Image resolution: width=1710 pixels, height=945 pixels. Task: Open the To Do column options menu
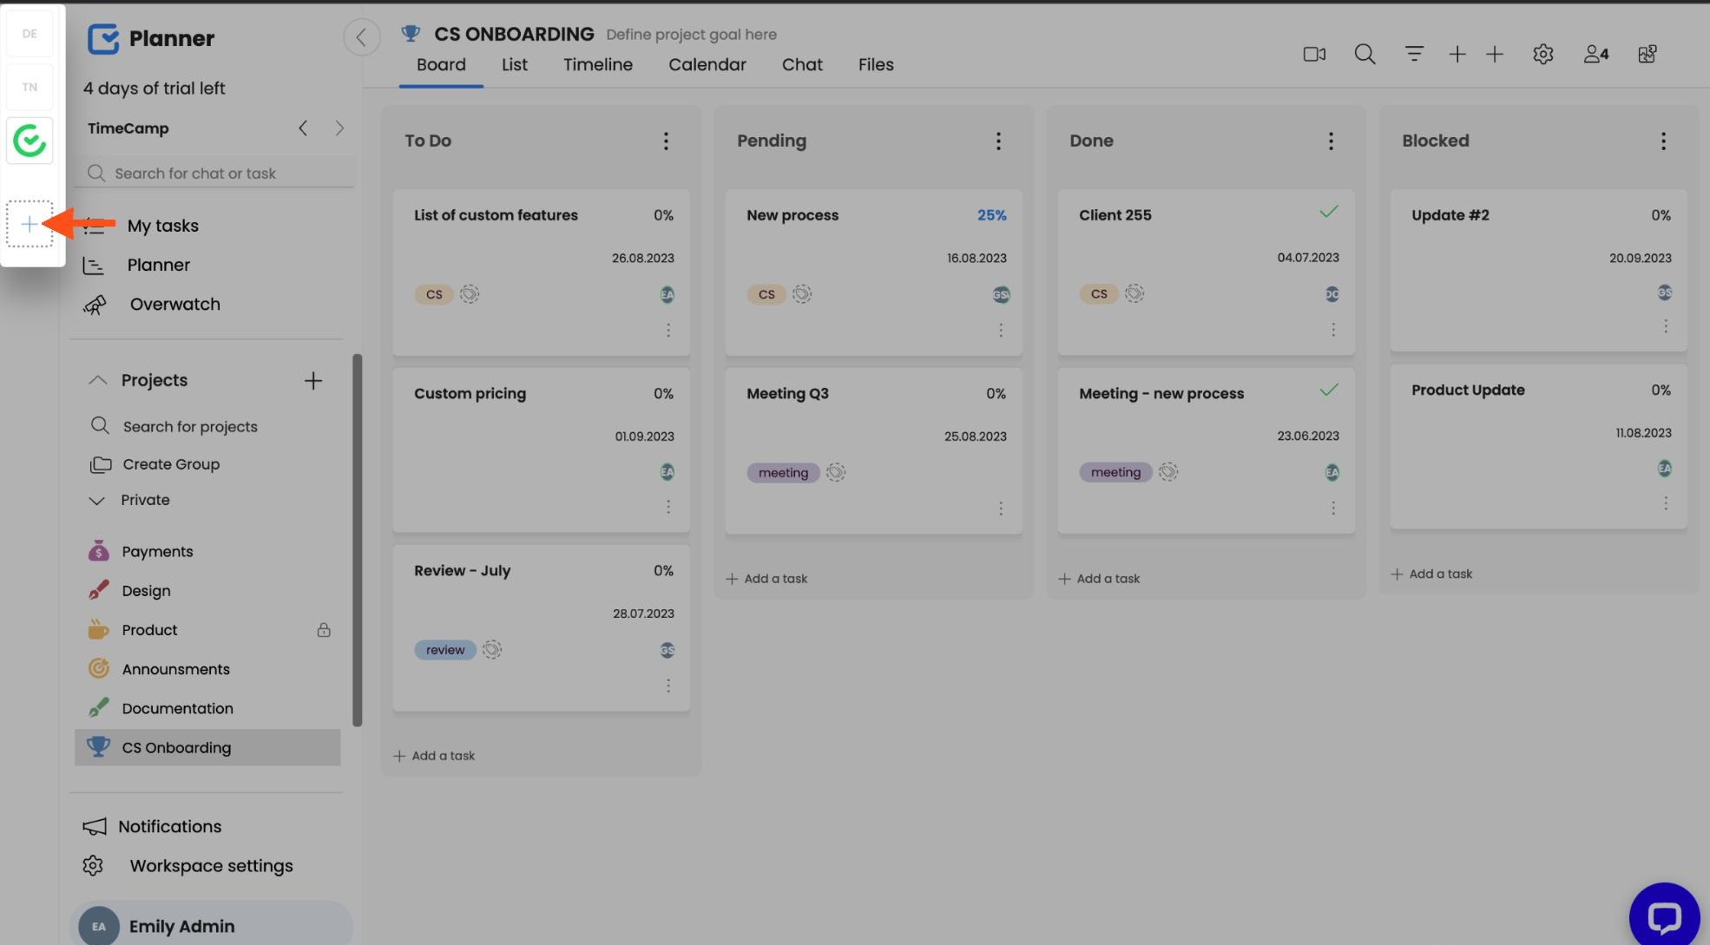666,141
